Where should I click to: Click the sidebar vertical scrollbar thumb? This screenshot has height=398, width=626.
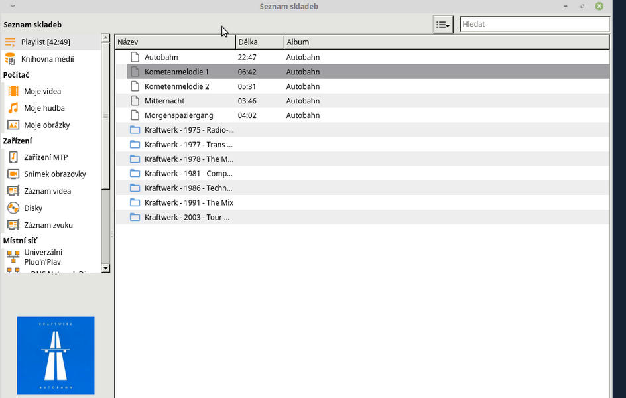105,116
